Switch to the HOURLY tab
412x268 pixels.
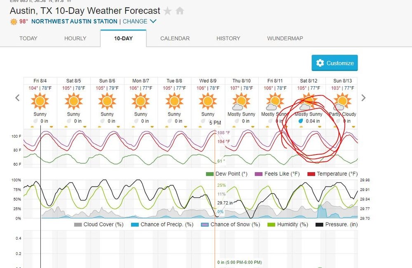[75, 38]
